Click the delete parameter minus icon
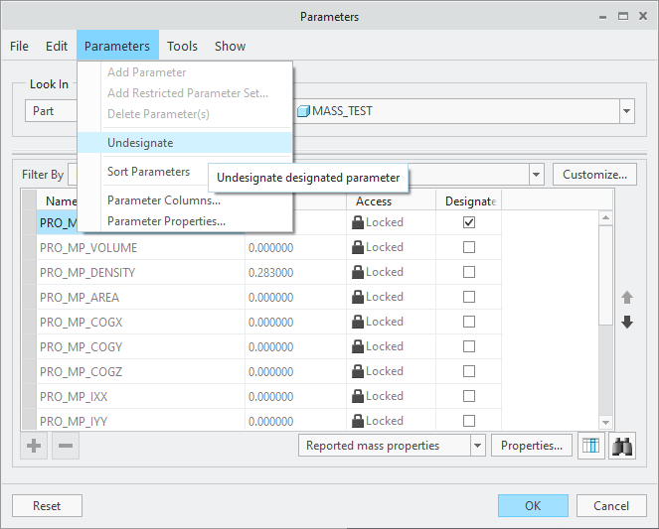Screen dimensions: 659x529 pos(66,446)
